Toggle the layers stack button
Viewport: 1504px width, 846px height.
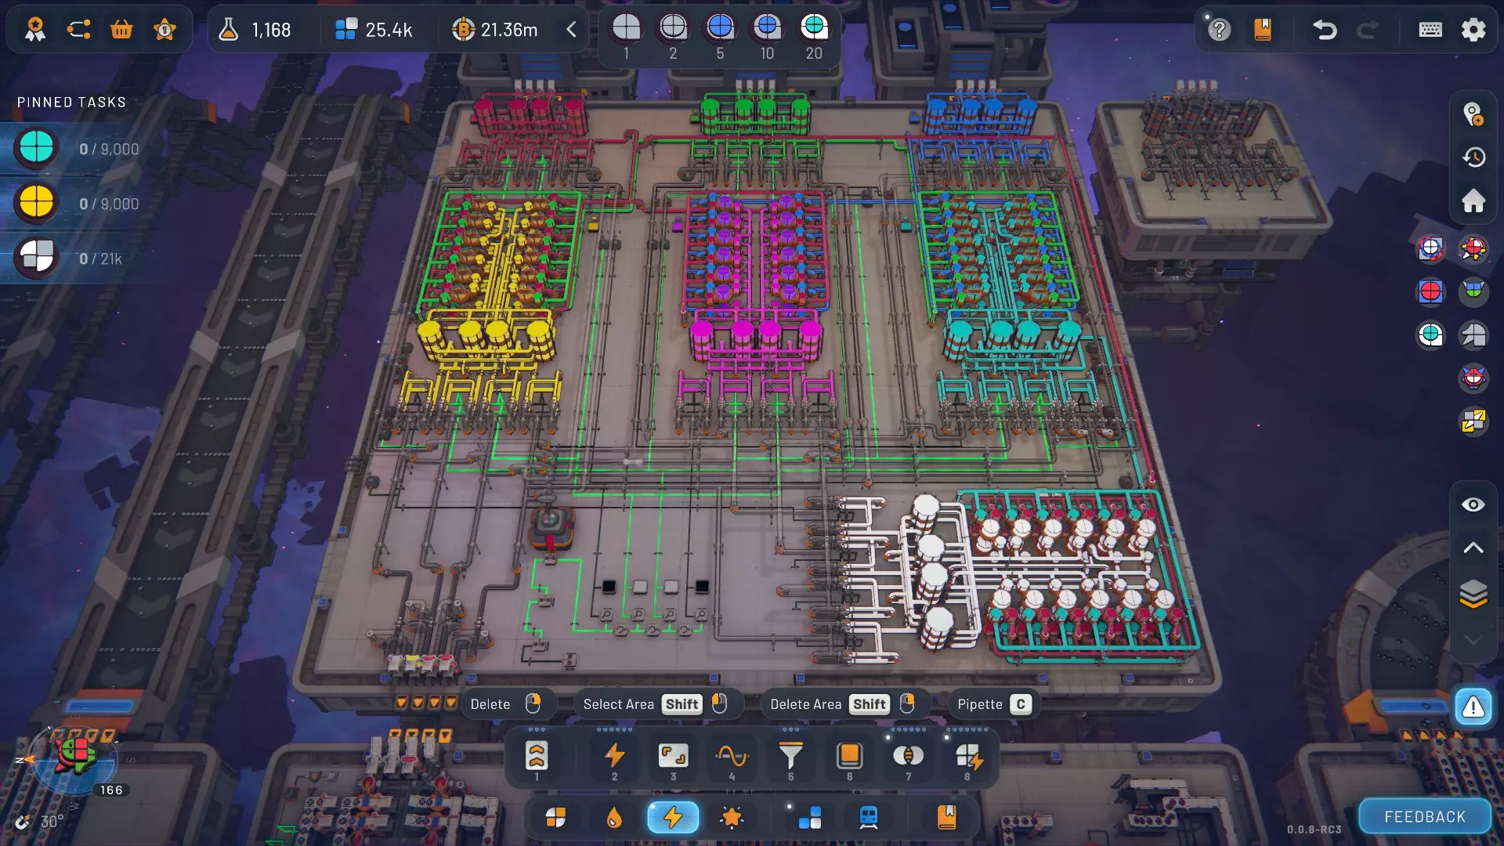(1473, 595)
